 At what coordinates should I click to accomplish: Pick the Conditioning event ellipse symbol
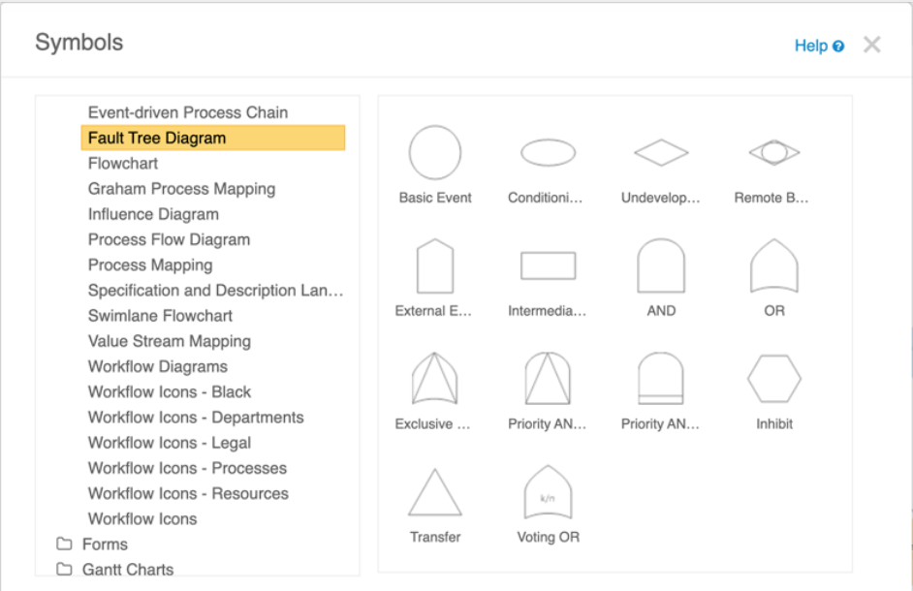click(x=548, y=153)
